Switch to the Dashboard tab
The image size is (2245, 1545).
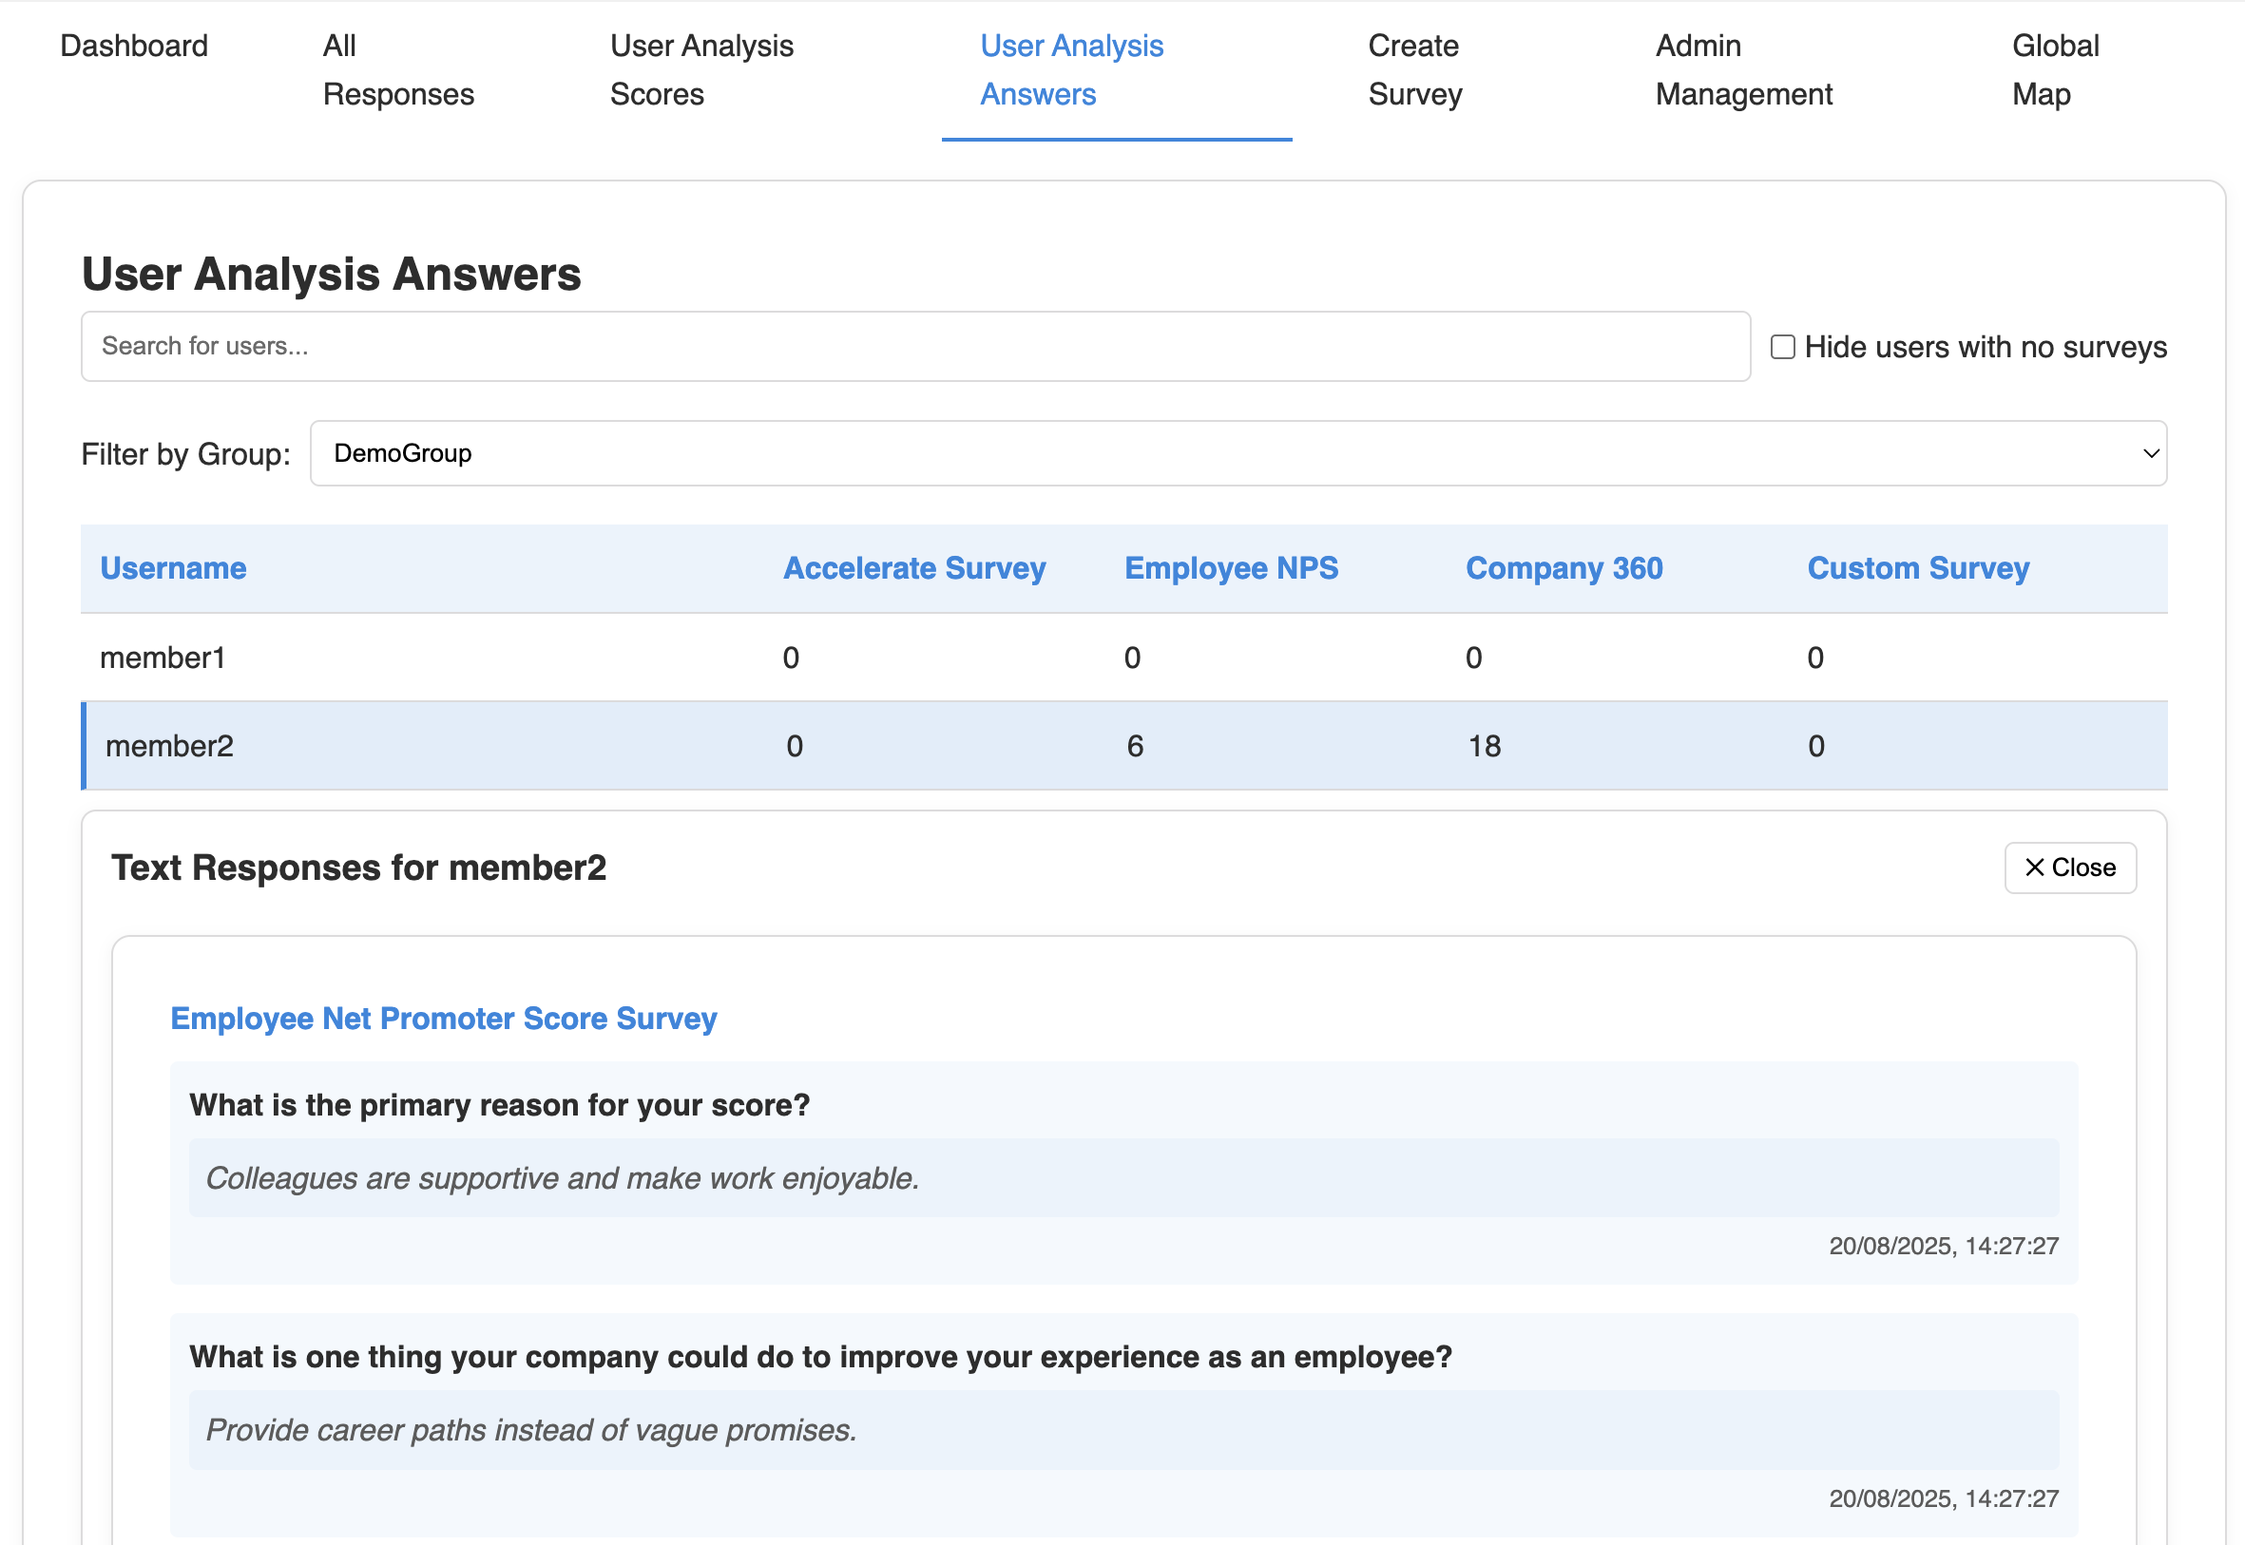134,46
